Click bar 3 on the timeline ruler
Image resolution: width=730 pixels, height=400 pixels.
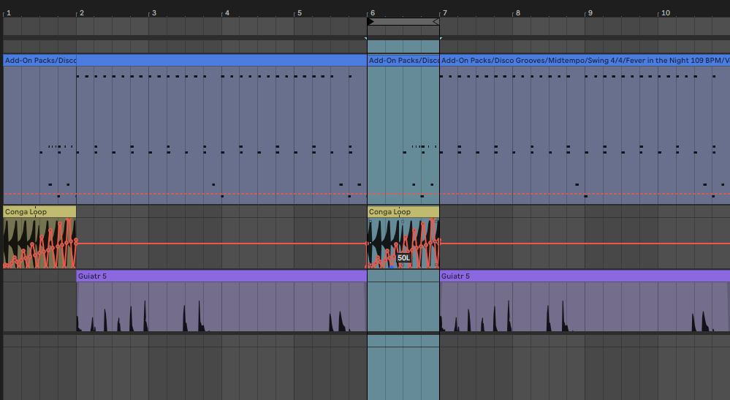click(x=153, y=12)
